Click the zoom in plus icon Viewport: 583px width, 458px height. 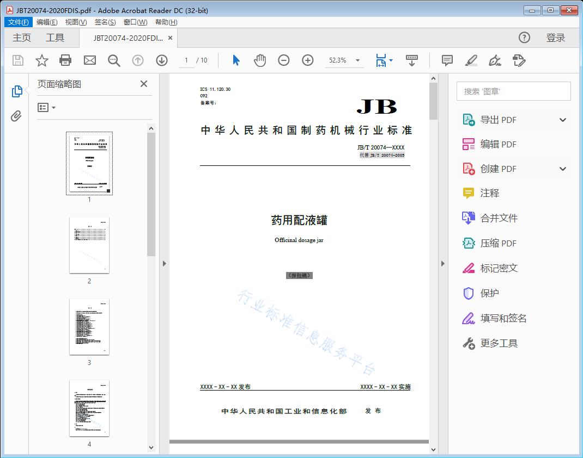coord(308,60)
